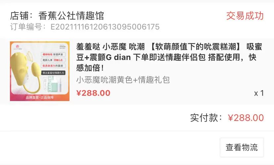Tap the 品牌直营·正品保障 banner in the thumbnail
The height and width of the screenshot is (165, 274).
tap(40, 97)
